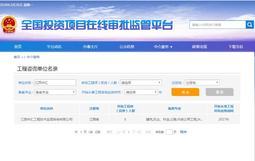Click the national emblem logo
This screenshot has width=255, height=161.
click(x=10, y=25)
